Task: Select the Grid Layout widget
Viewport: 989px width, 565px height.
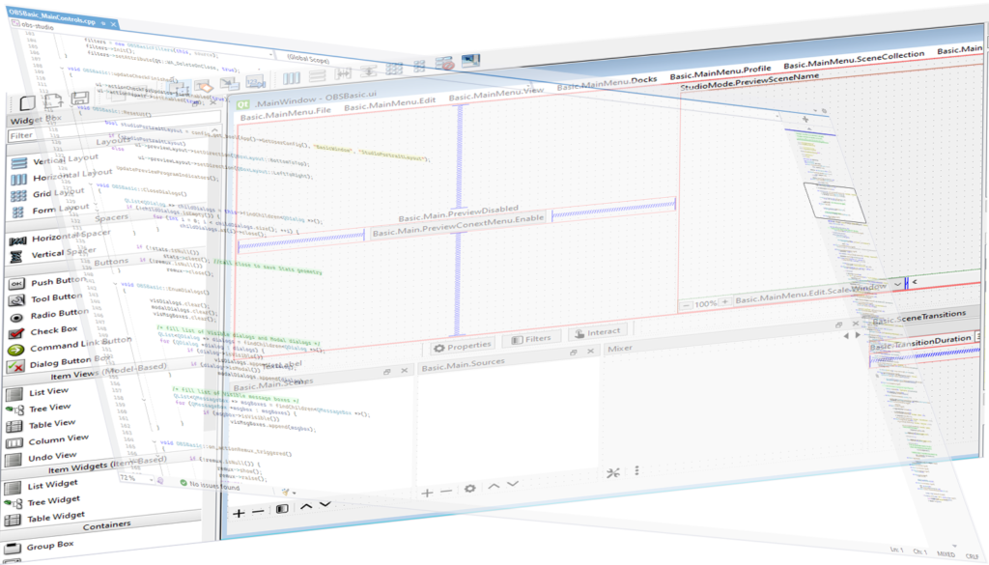Action: (x=54, y=194)
